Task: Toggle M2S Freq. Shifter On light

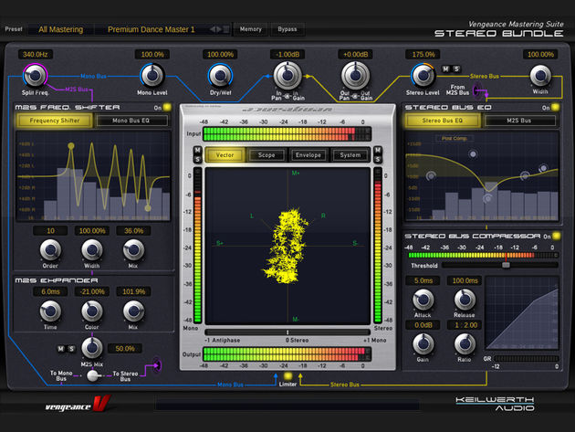Action: coord(167,107)
